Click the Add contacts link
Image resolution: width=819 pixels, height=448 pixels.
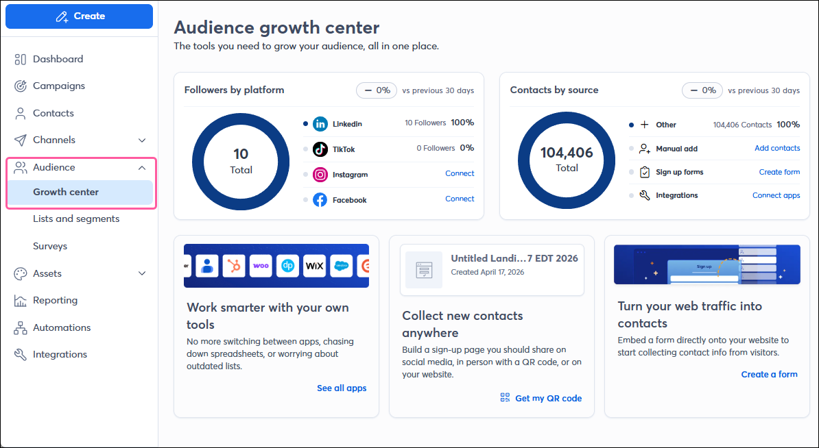[777, 149]
